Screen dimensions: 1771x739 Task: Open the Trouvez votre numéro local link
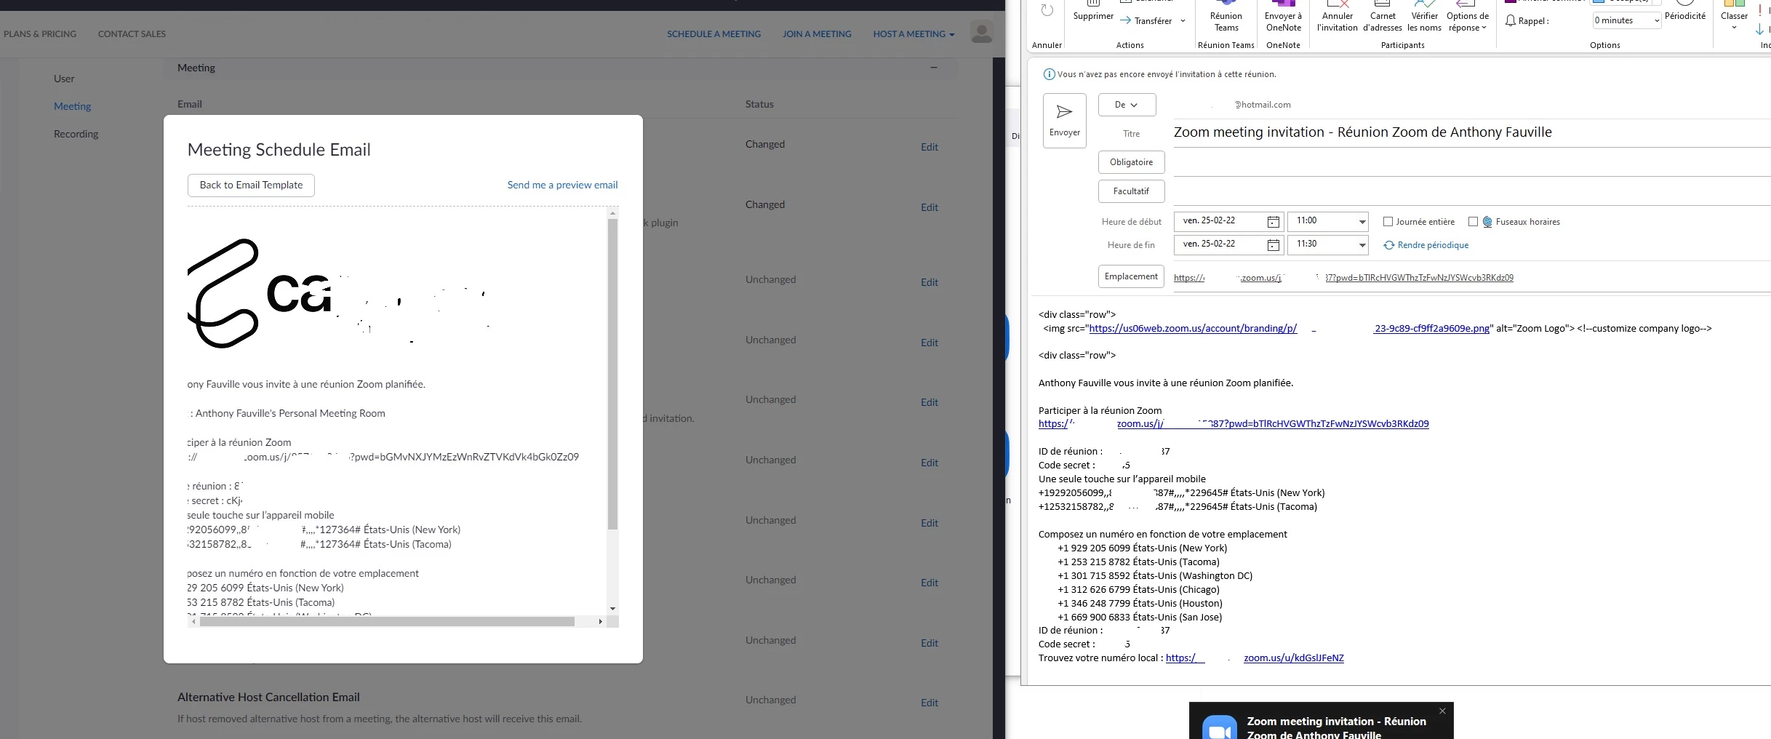[x=1255, y=658]
